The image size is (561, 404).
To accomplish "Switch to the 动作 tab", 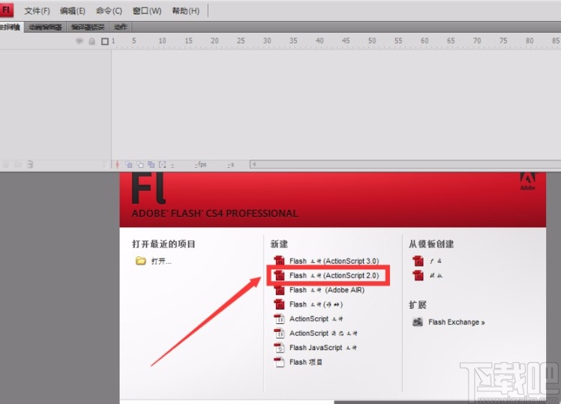I will pos(121,27).
